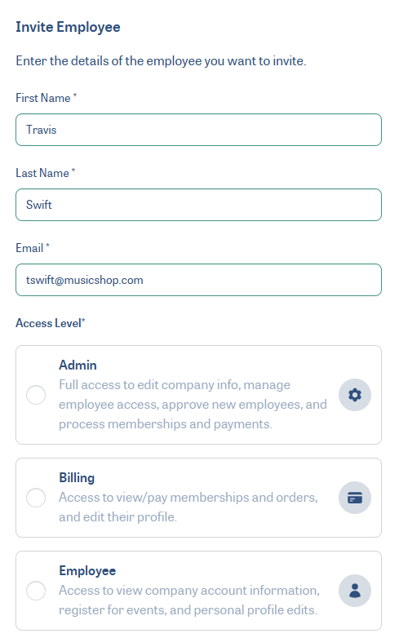Click the Employee register for events description
Viewport: 399px width, 638px height.
tap(189, 600)
